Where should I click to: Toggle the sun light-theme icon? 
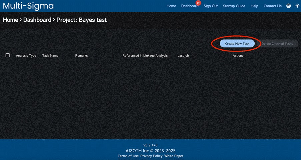coord(297,6)
